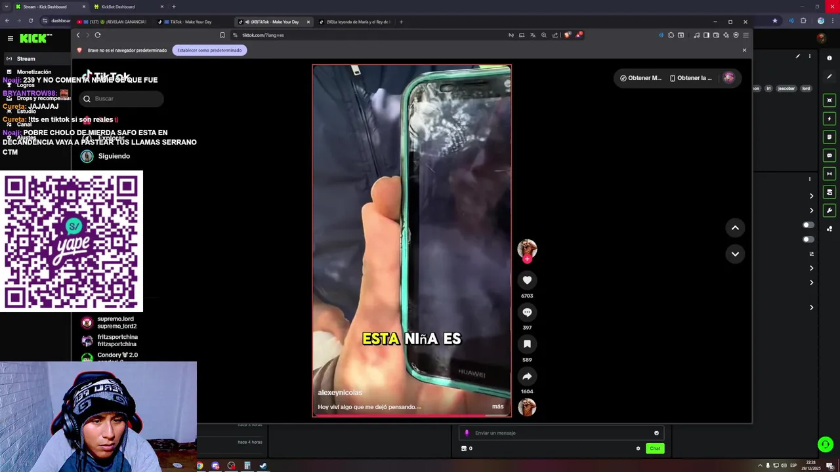Expand the chevron just above the two toggles
This screenshot has width=840, height=472.
click(x=811, y=210)
